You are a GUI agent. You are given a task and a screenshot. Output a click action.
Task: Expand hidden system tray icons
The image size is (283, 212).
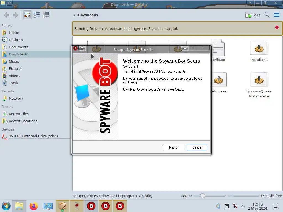coord(243,206)
